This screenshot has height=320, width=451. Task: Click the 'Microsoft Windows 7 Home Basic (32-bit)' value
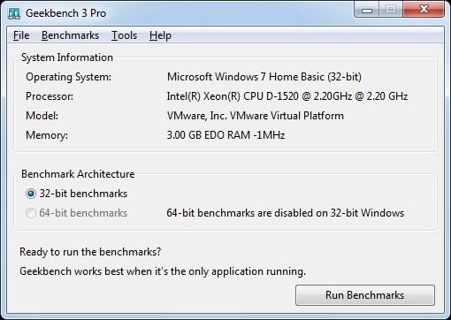coord(264,77)
